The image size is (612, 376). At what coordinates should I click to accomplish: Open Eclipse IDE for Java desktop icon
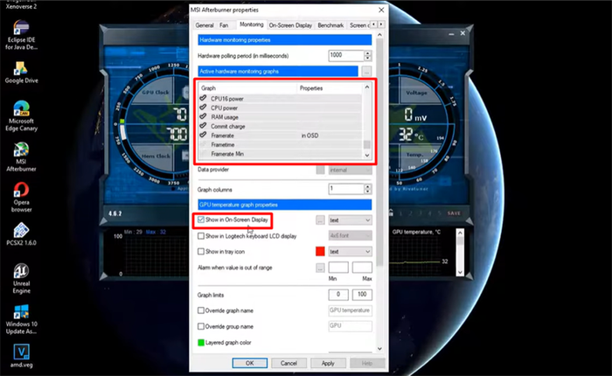pos(21,36)
